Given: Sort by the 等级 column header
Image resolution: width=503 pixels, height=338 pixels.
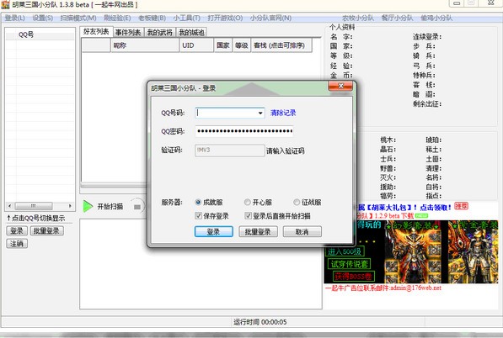Looking at the screenshot, I should tap(242, 45).
